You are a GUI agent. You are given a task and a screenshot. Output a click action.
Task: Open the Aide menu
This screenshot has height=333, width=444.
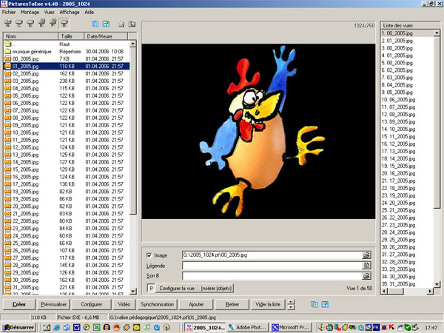89,12
